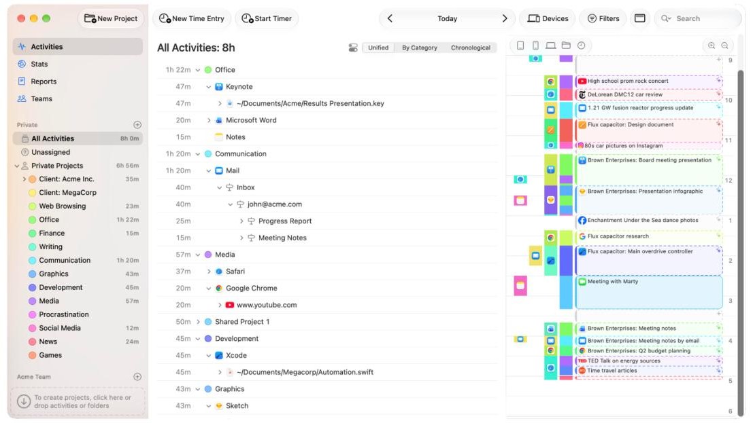753x423 pixels.
Task: Click the Google icon on Flux capacitor research entry
Action: 582,236
